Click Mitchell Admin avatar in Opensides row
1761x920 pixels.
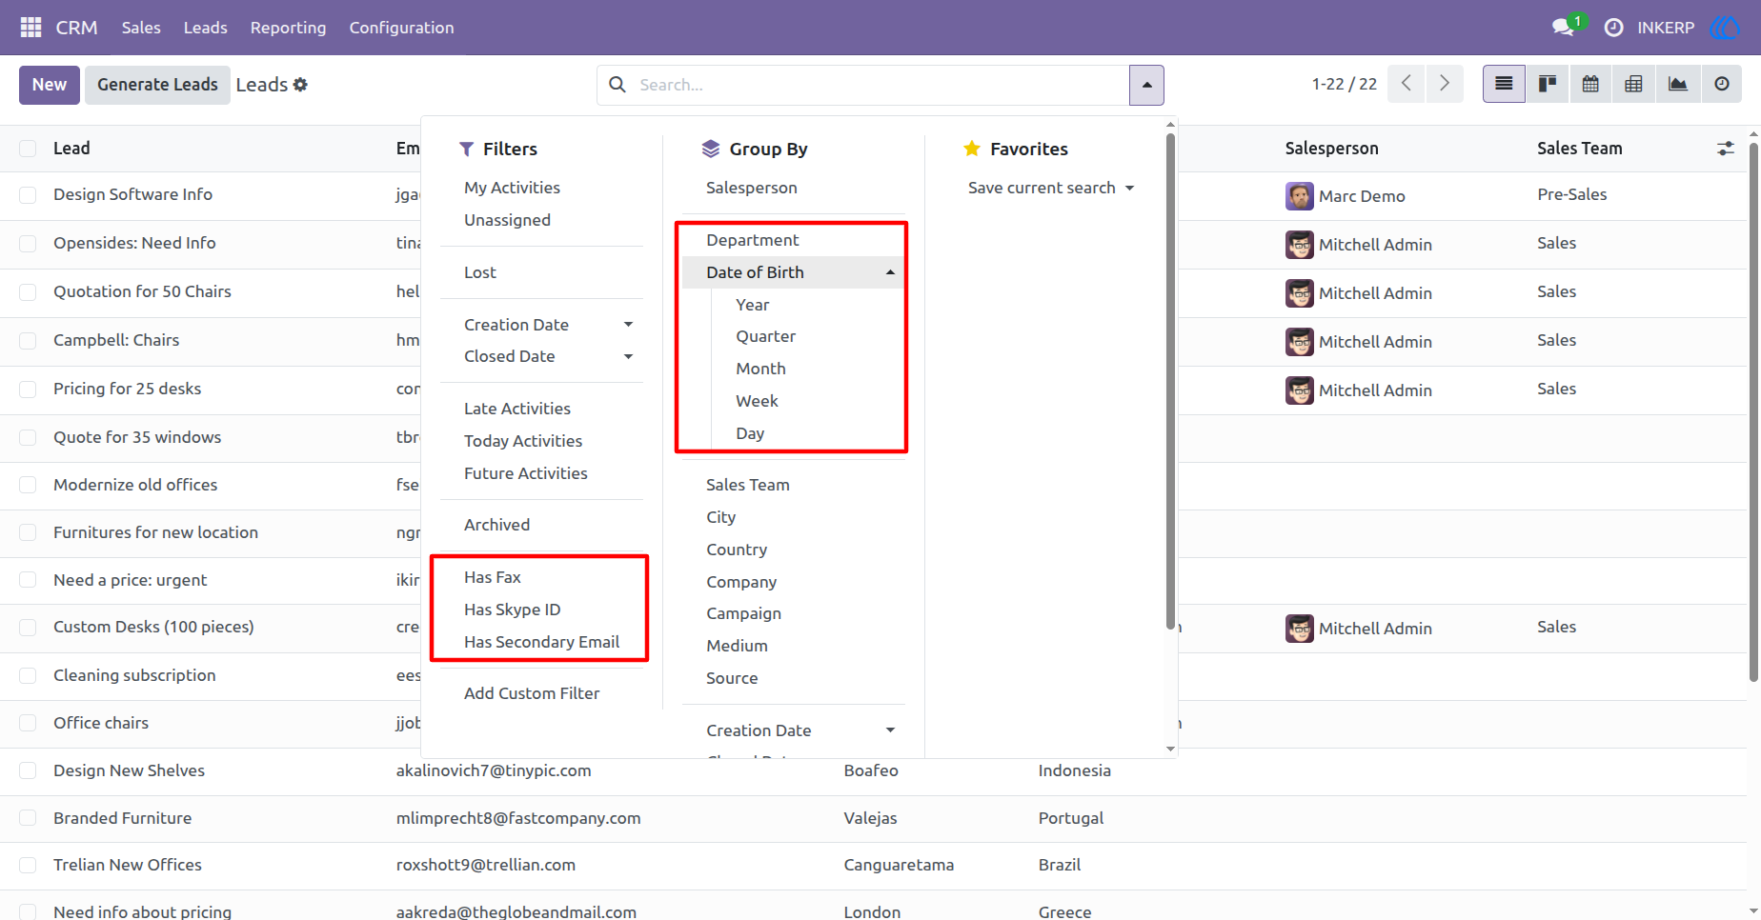click(1299, 245)
